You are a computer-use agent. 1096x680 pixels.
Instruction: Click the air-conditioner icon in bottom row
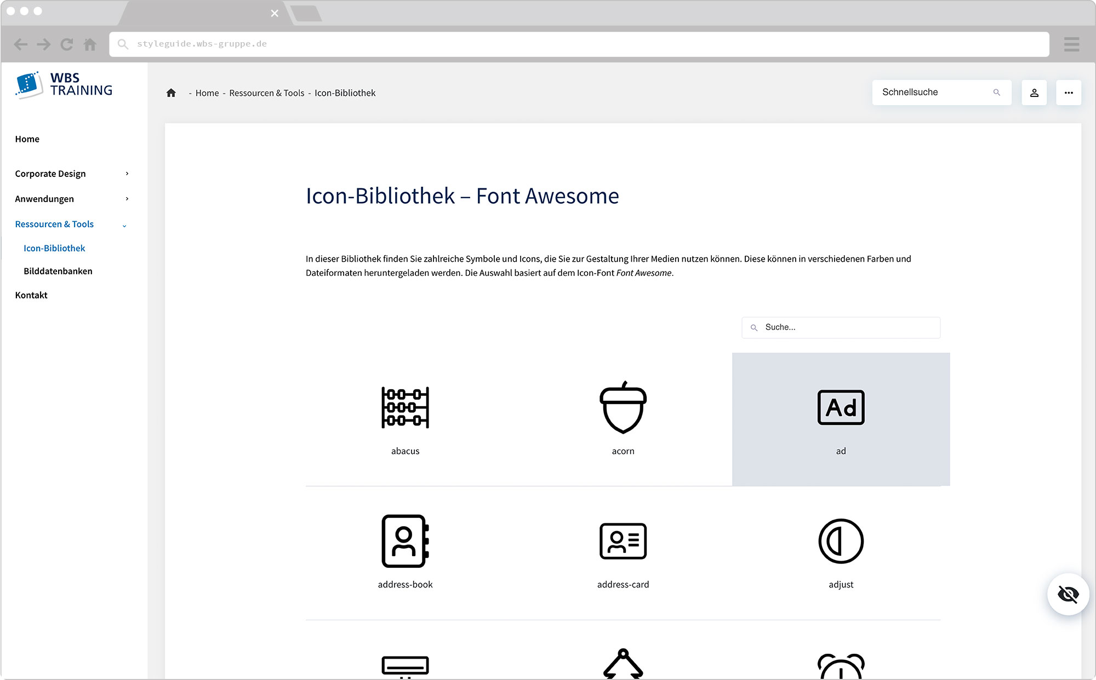[405, 667]
